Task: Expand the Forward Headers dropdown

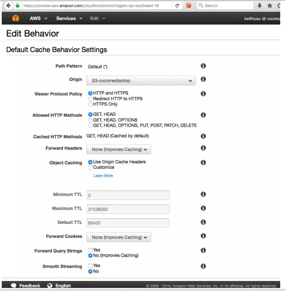Action: point(119,149)
